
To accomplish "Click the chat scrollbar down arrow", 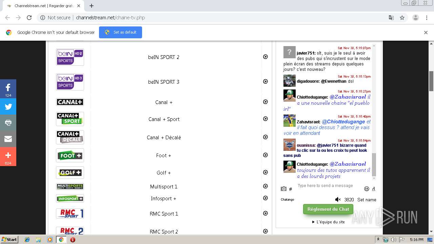I will [x=374, y=178].
